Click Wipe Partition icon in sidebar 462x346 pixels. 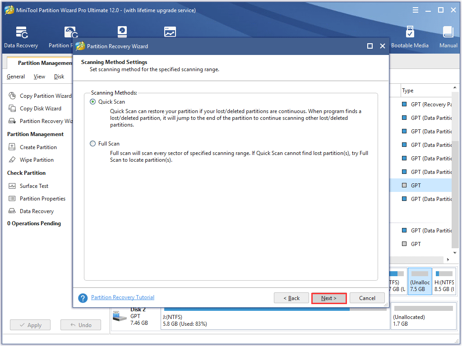pyautogui.click(x=12, y=159)
